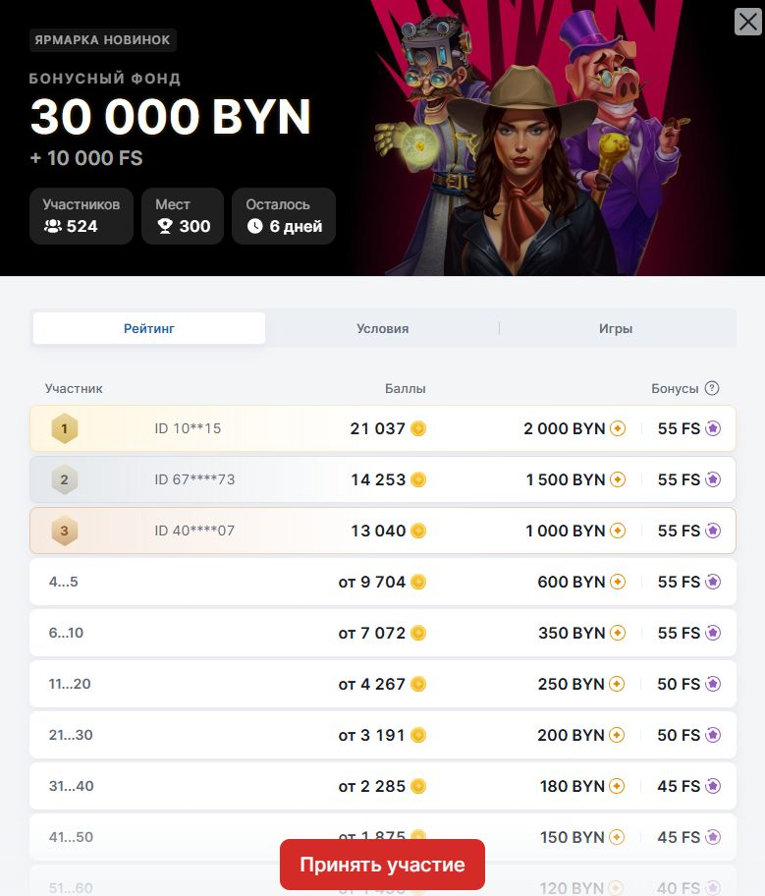
Task: Close the tournament popup with the X button
Action: [748, 22]
